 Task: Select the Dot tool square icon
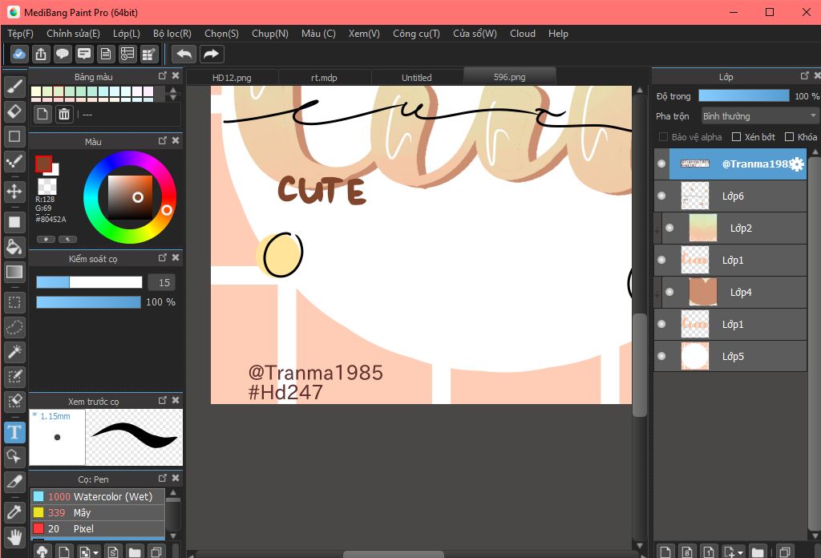click(x=14, y=136)
